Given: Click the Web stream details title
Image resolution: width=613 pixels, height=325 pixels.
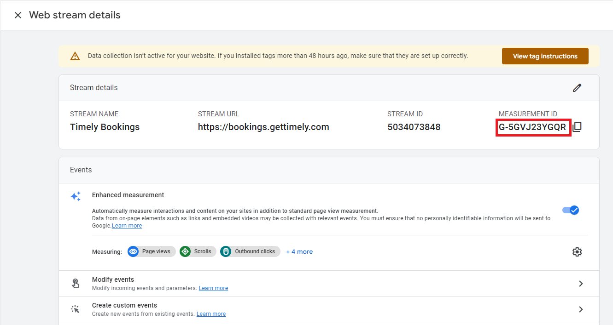Looking at the screenshot, I should tap(75, 15).
